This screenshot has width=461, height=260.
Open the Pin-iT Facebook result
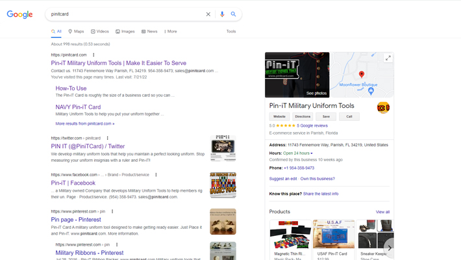point(73,183)
